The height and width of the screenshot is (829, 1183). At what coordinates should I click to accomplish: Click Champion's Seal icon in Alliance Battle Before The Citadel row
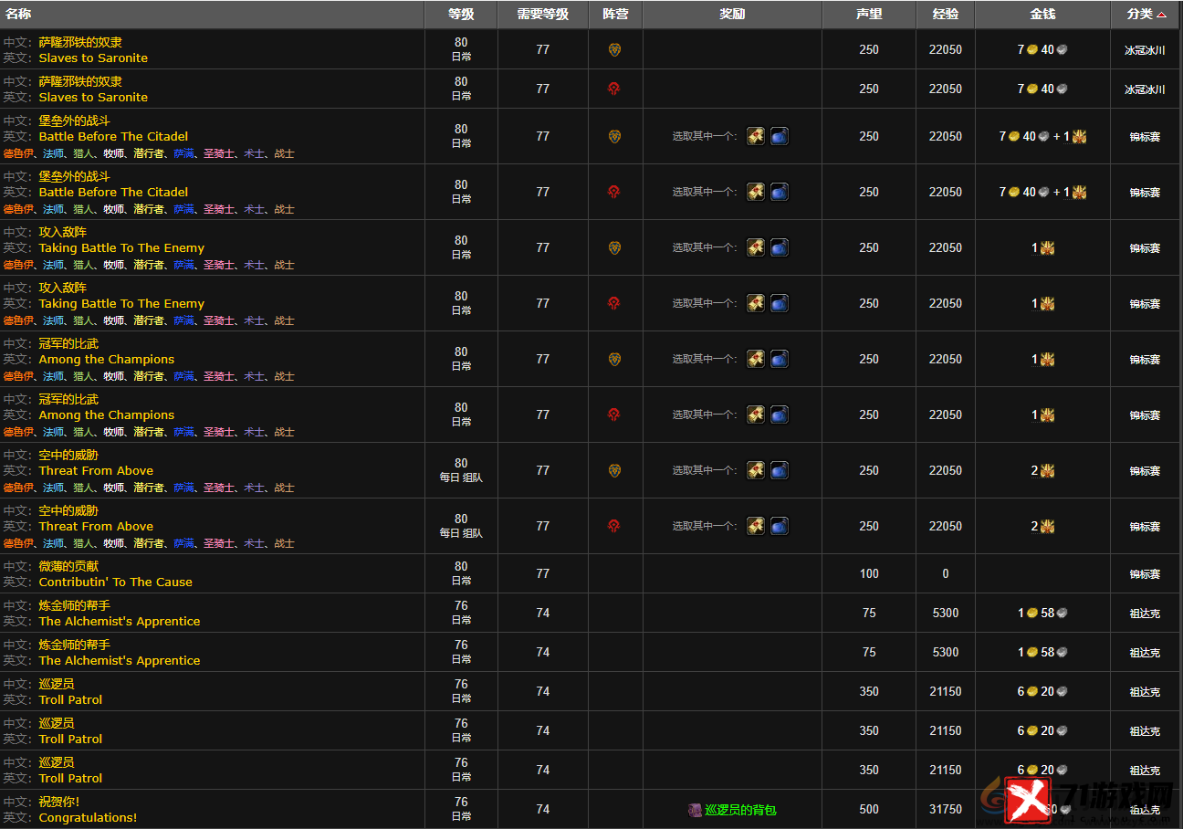(1079, 137)
